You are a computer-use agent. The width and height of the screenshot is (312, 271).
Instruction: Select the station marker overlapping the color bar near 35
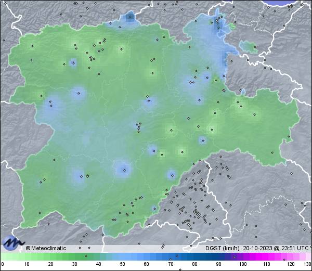click(x=86, y=256)
